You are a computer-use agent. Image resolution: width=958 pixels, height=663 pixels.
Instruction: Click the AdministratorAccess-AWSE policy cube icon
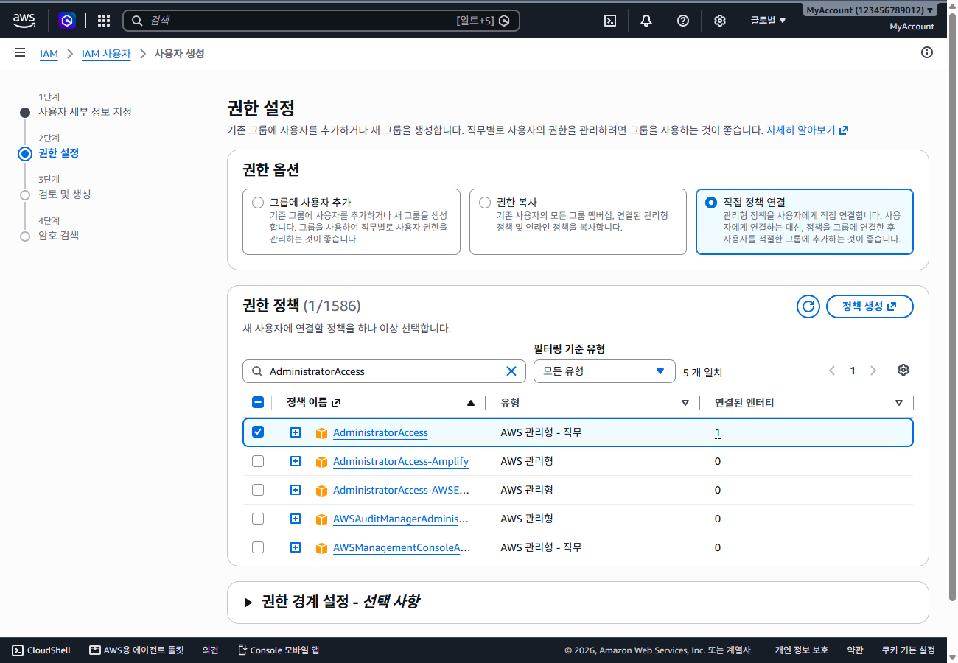point(321,491)
